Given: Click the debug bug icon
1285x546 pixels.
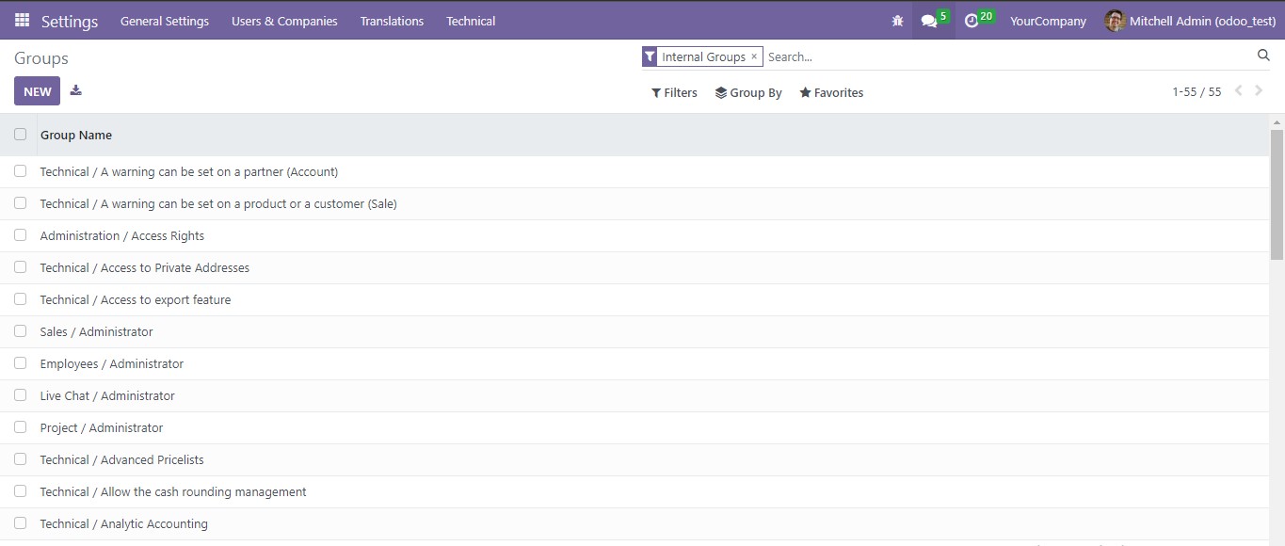Looking at the screenshot, I should [x=897, y=21].
